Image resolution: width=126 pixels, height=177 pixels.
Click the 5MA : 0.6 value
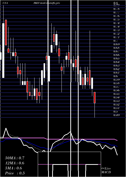click(14, 168)
